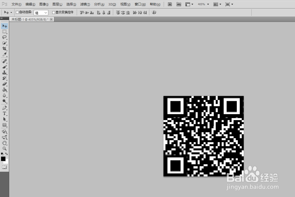Select the Eyedropper tool
The image size is (295, 197).
(x=4, y=54)
